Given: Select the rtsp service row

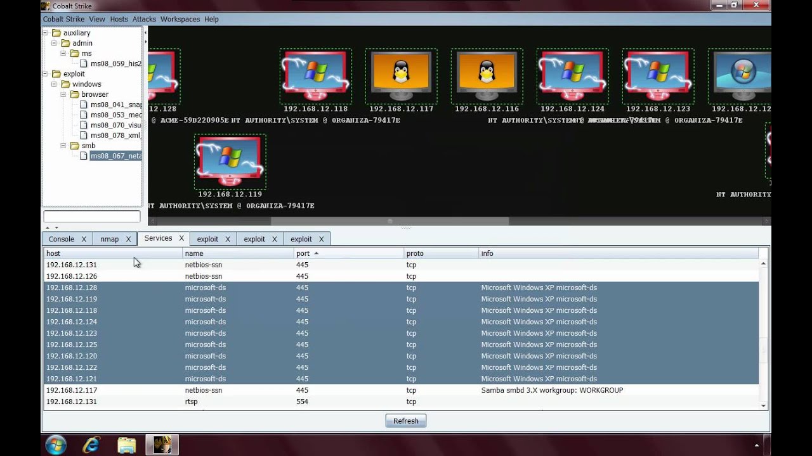Looking at the screenshot, I should pos(401,402).
